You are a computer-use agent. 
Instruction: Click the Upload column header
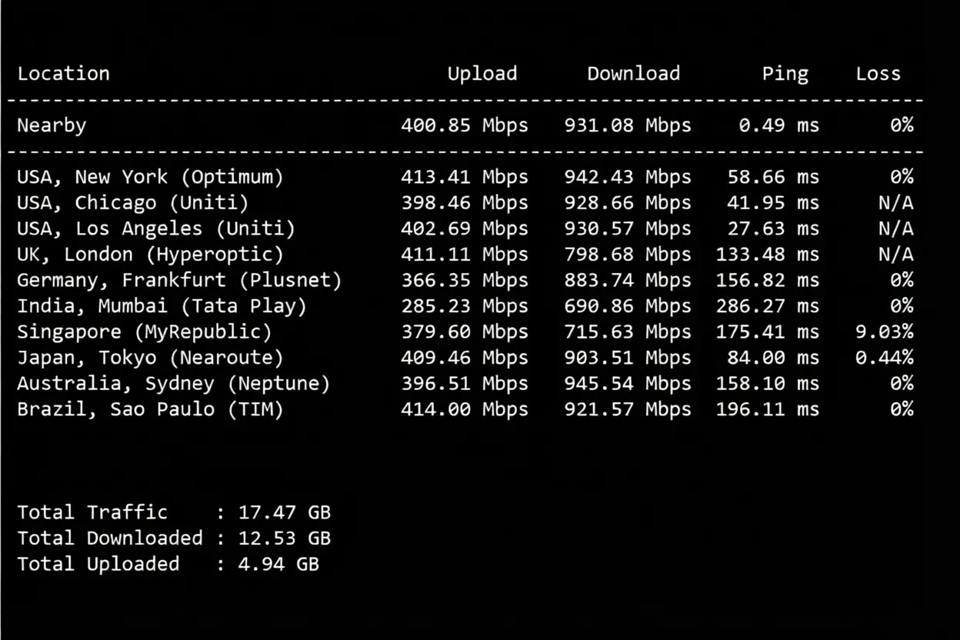(482, 75)
